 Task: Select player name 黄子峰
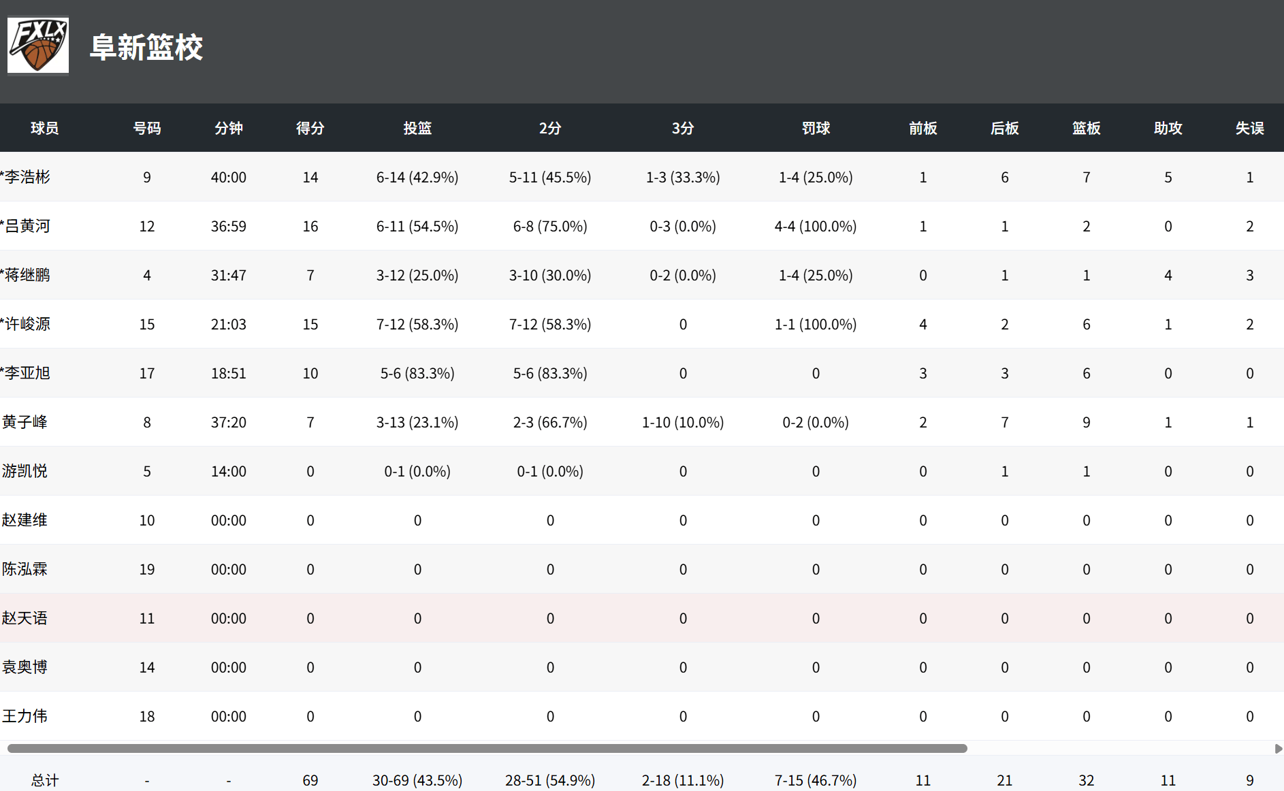[25, 422]
